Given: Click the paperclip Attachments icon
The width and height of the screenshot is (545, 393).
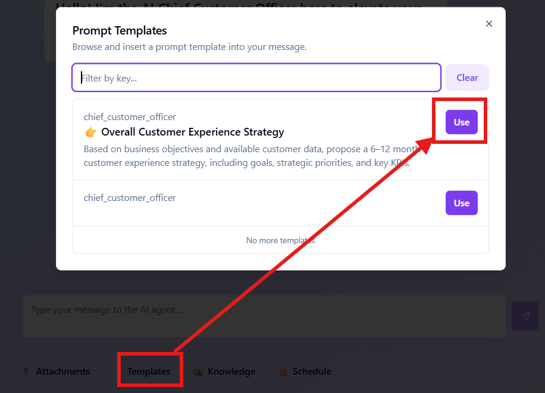Looking at the screenshot, I should pos(26,371).
